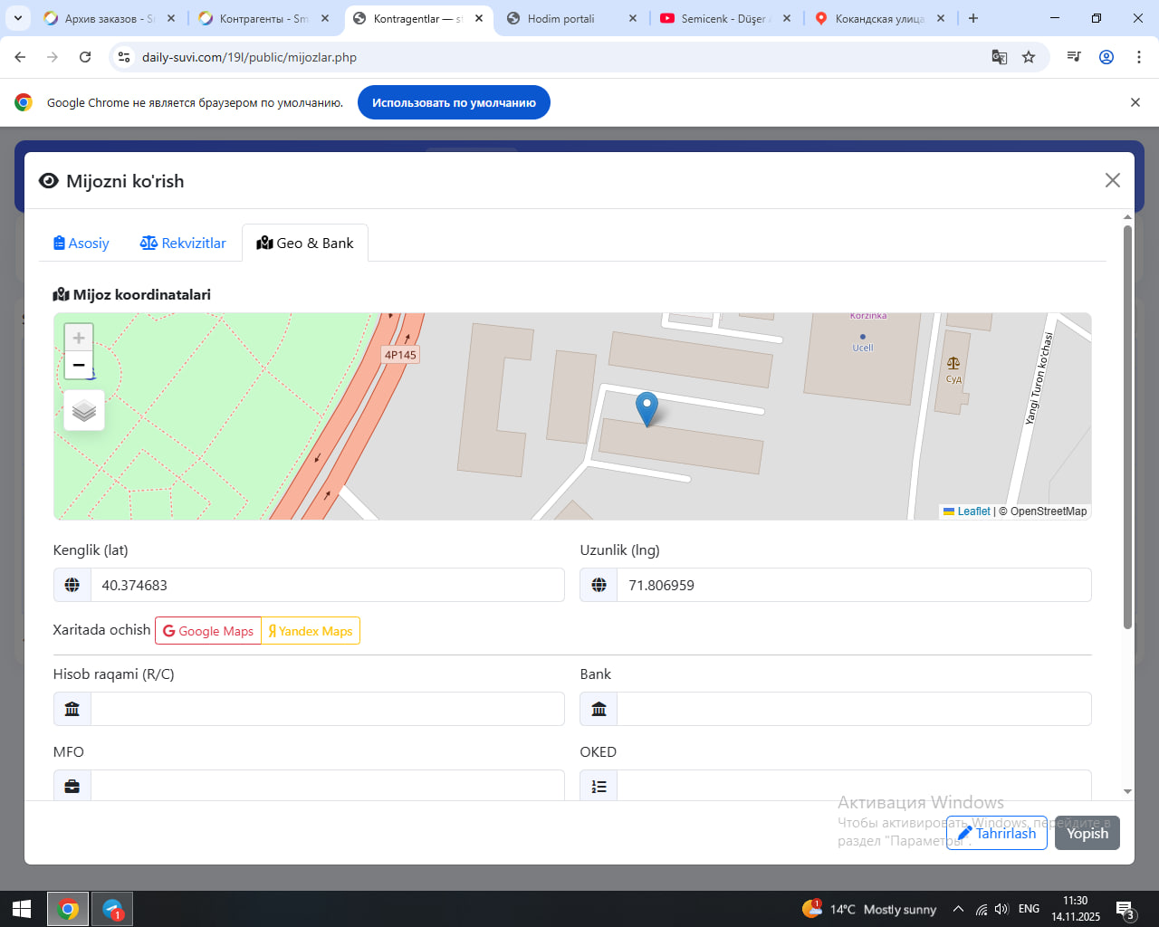
Task: Open the Leaflet attribution link
Action: point(973,511)
